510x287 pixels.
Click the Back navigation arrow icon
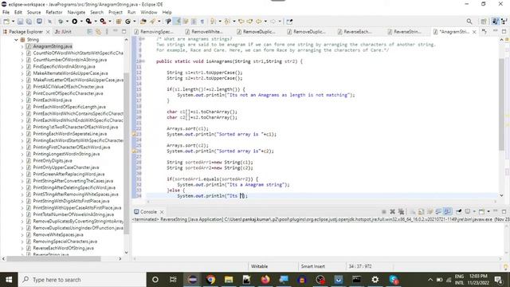[x=258, y=22]
